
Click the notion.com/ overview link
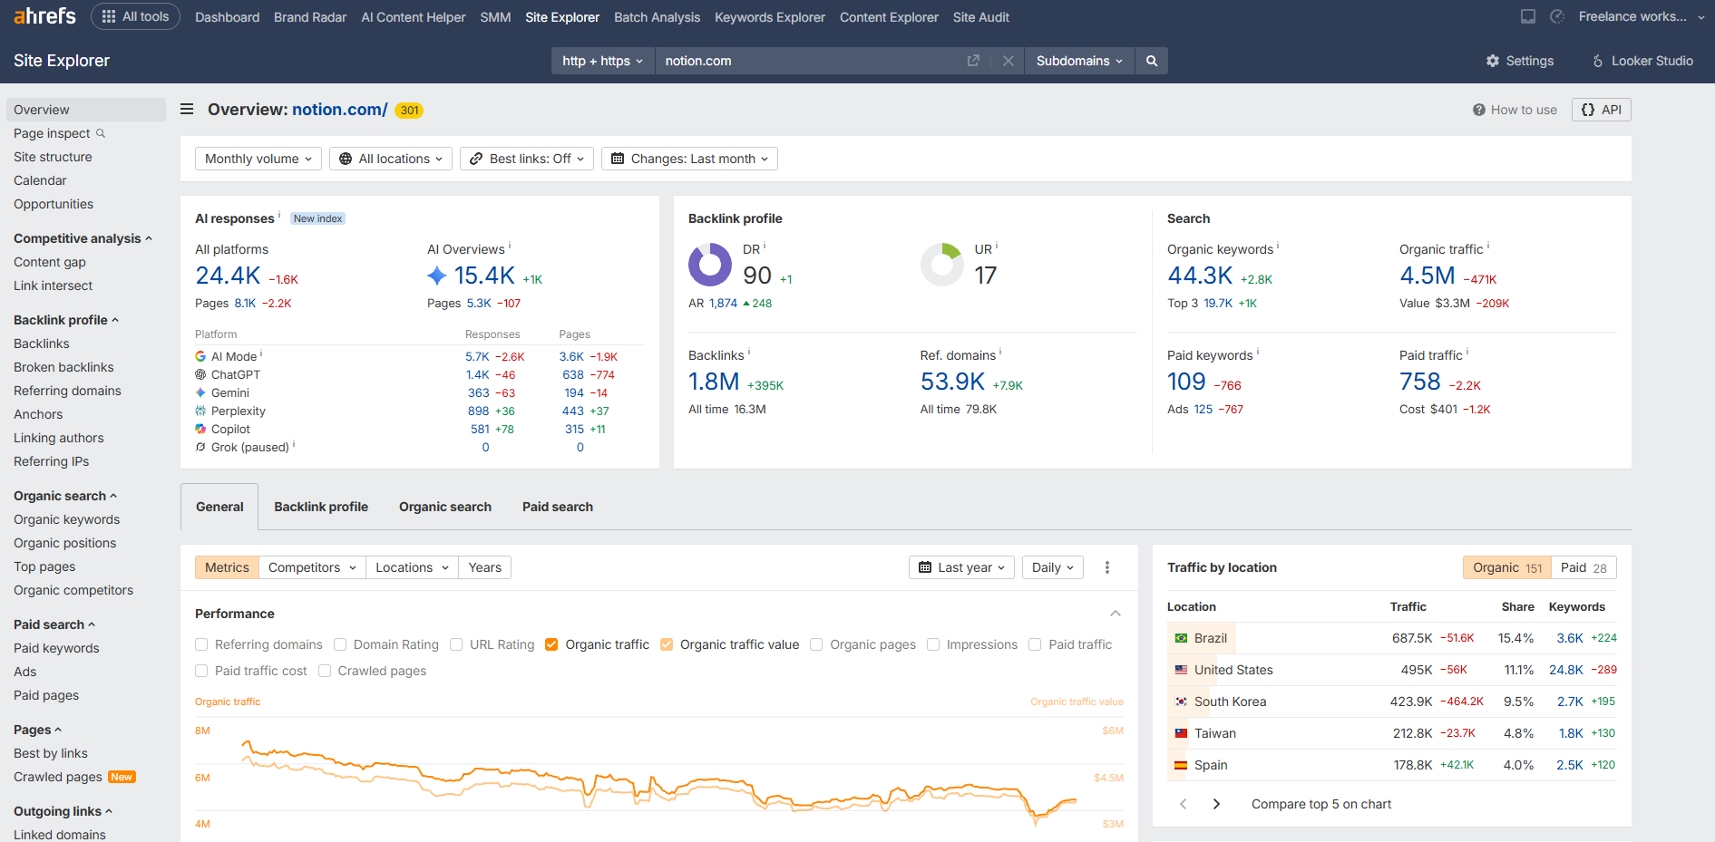[339, 109]
